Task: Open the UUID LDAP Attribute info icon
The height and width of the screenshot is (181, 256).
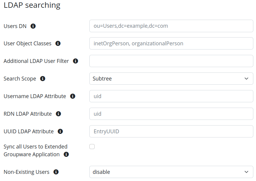Action: 60,131
